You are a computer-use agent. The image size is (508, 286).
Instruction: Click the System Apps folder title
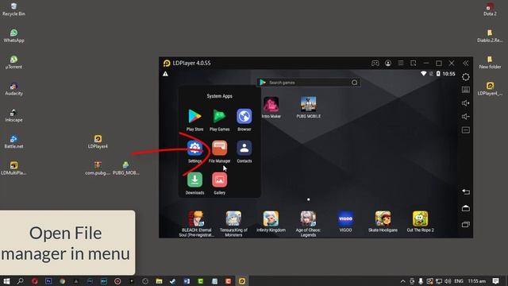click(x=219, y=96)
